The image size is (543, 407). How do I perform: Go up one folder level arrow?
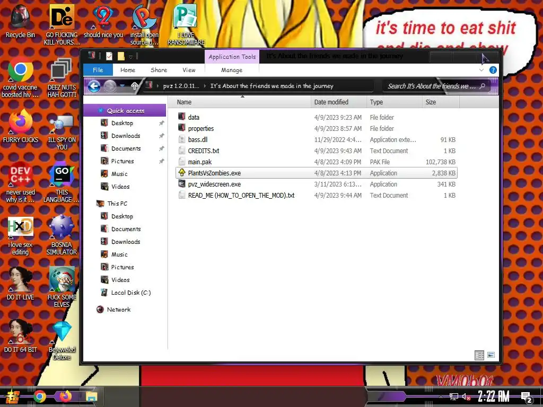pos(134,86)
